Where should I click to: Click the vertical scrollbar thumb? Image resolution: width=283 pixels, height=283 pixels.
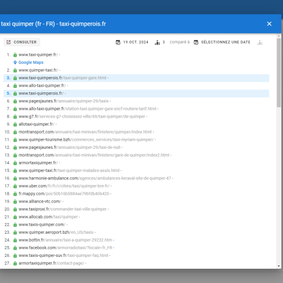(279, 72)
